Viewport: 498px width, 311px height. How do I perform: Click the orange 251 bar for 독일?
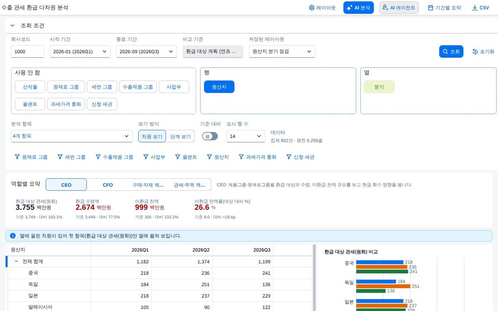[383, 286]
